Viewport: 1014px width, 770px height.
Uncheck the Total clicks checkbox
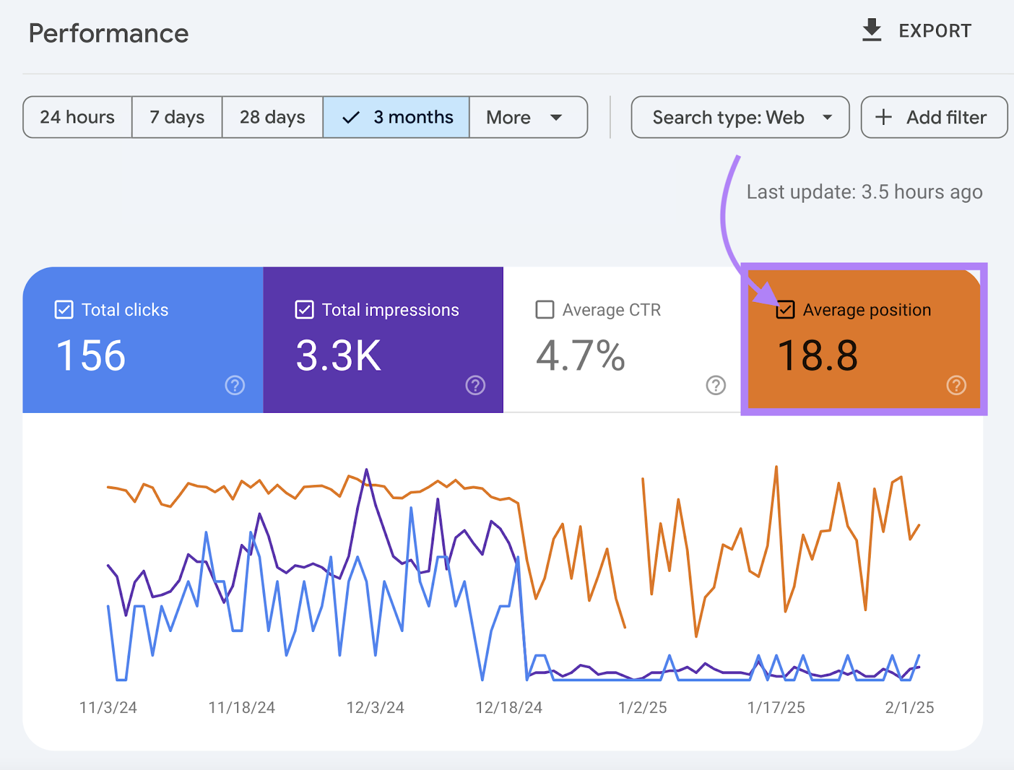pos(63,310)
